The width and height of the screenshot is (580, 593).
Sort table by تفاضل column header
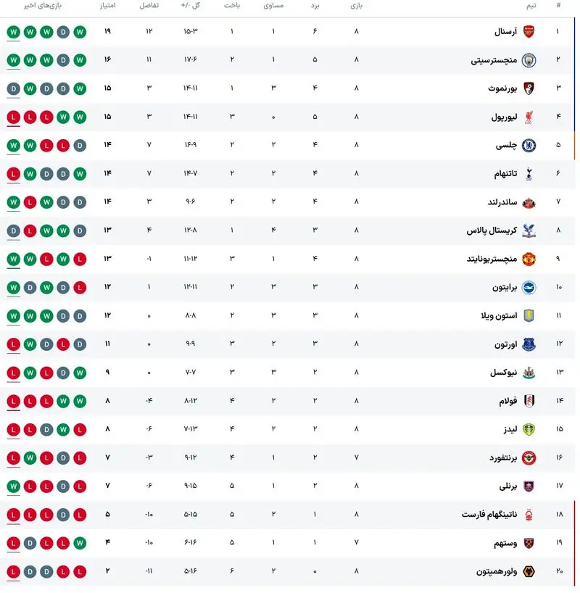pyautogui.click(x=149, y=6)
